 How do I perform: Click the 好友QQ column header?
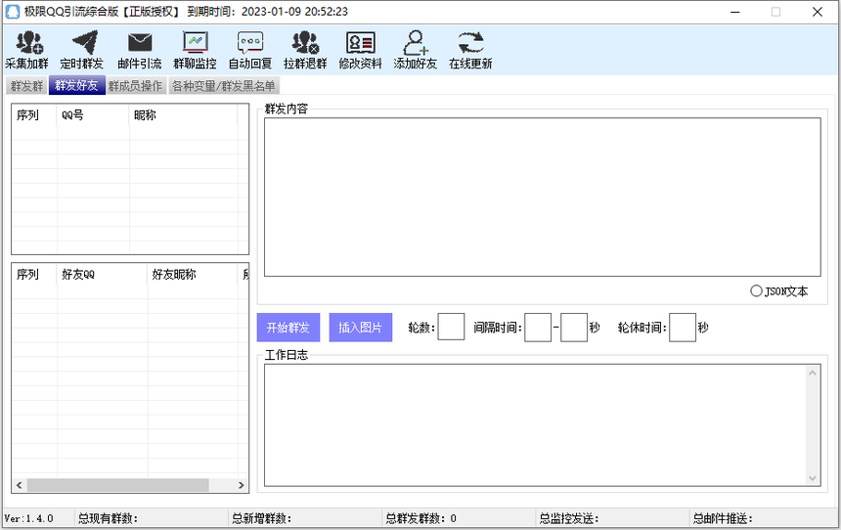102,275
